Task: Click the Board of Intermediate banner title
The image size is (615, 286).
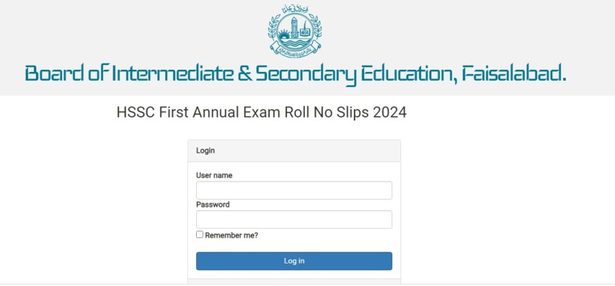Action: tap(296, 75)
